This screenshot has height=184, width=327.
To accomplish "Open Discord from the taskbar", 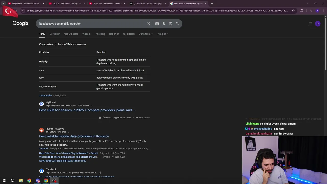I will pos(38,181).
